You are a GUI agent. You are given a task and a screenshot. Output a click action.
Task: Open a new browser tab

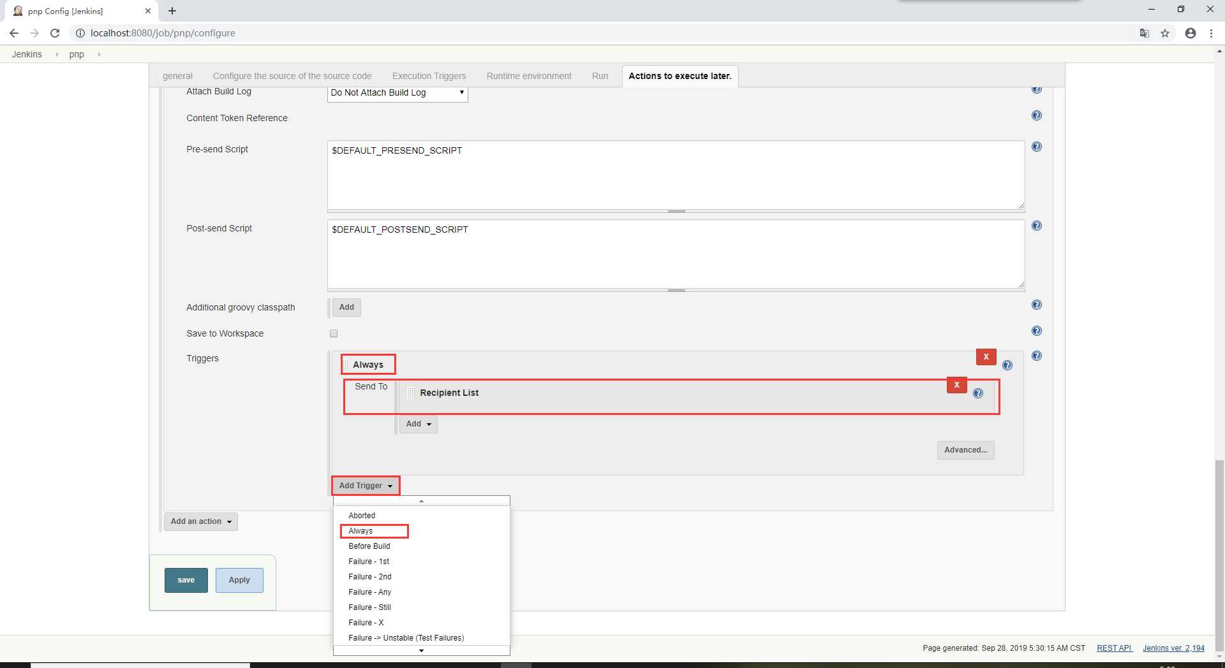172,11
